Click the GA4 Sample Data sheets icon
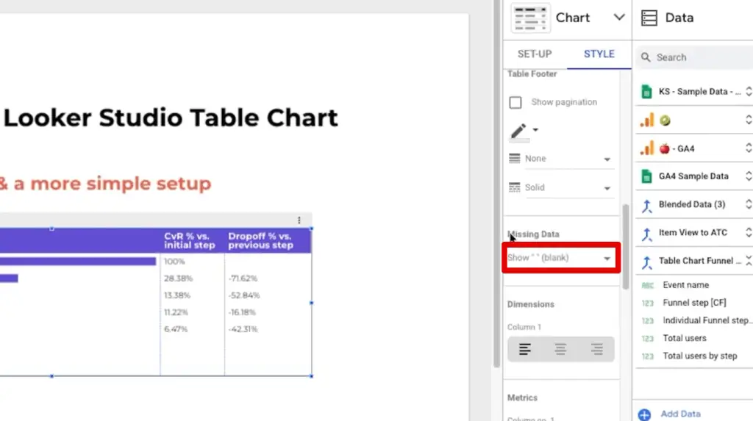 coord(646,176)
